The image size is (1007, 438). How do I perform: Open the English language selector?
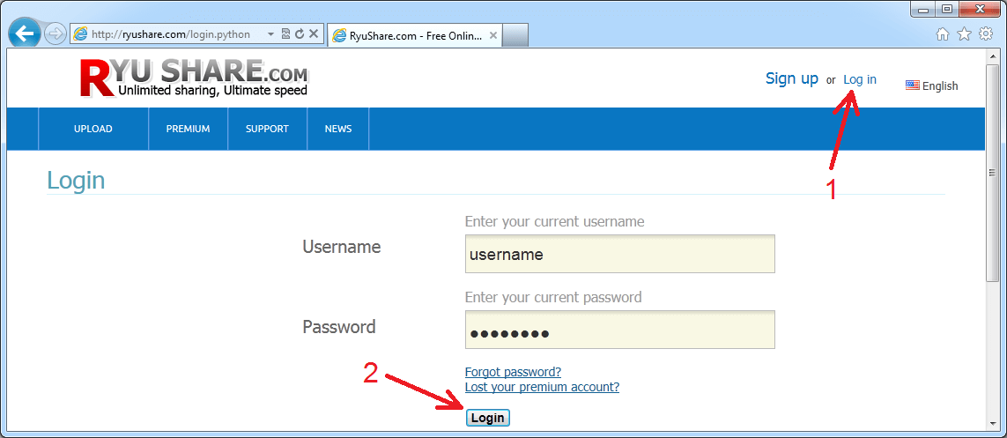[x=939, y=86]
